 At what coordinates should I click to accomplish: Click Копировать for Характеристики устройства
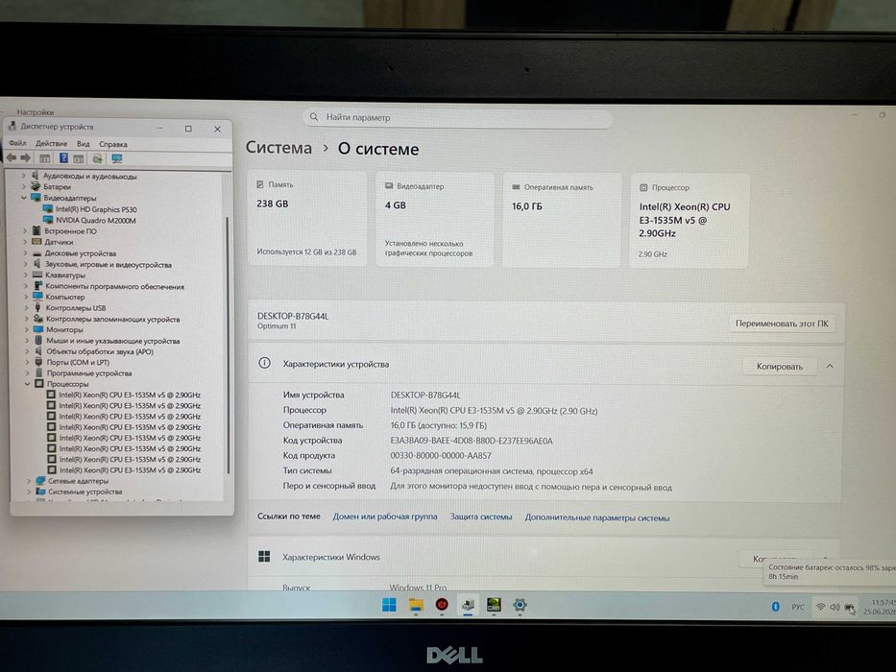(780, 367)
